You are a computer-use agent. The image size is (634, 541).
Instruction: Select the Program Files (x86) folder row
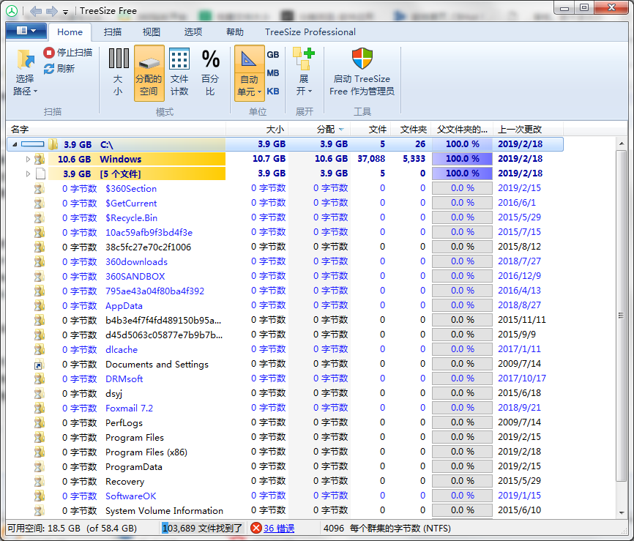coord(146,452)
